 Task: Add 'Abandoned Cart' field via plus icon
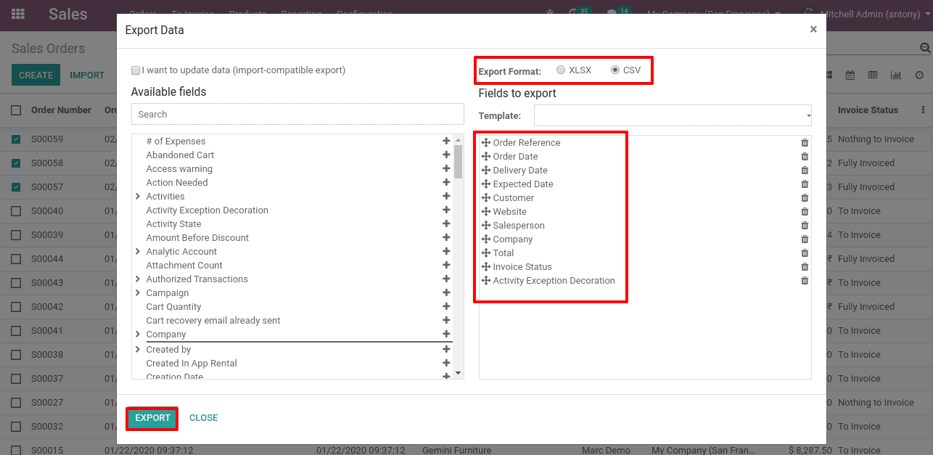[x=446, y=155]
